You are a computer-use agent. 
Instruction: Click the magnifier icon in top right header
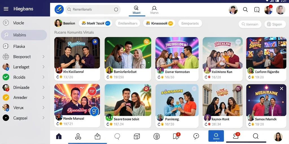click(x=245, y=10)
